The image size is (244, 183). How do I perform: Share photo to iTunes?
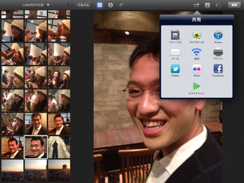point(218,37)
